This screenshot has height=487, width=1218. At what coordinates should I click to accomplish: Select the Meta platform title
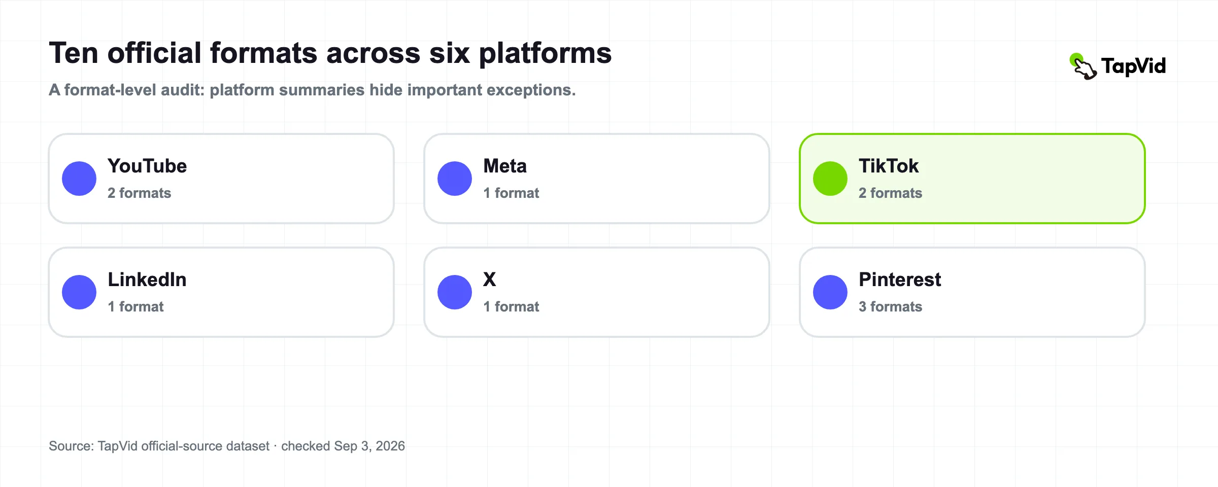pyautogui.click(x=505, y=166)
